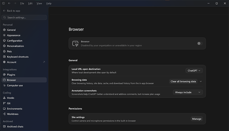The height and width of the screenshot is (131, 229).
Task: Open the Pets settings page
Action: [24, 52]
